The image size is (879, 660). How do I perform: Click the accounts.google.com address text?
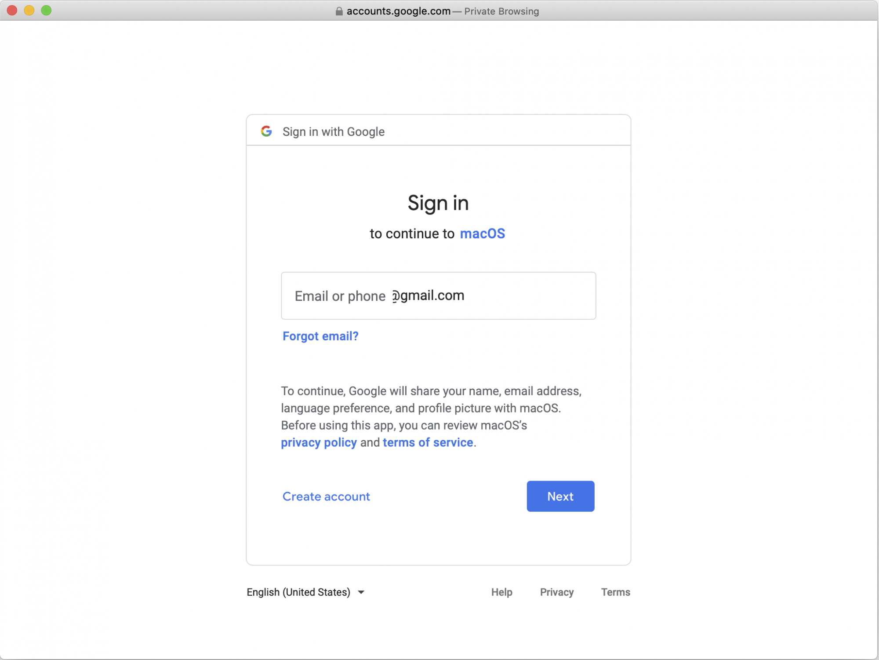(398, 11)
